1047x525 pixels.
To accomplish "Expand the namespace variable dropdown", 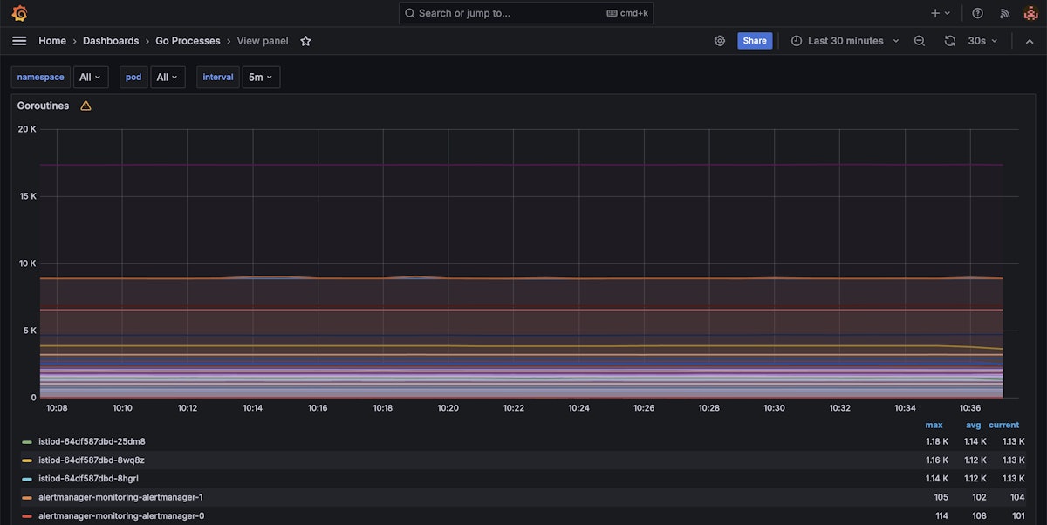I will [x=91, y=78].
